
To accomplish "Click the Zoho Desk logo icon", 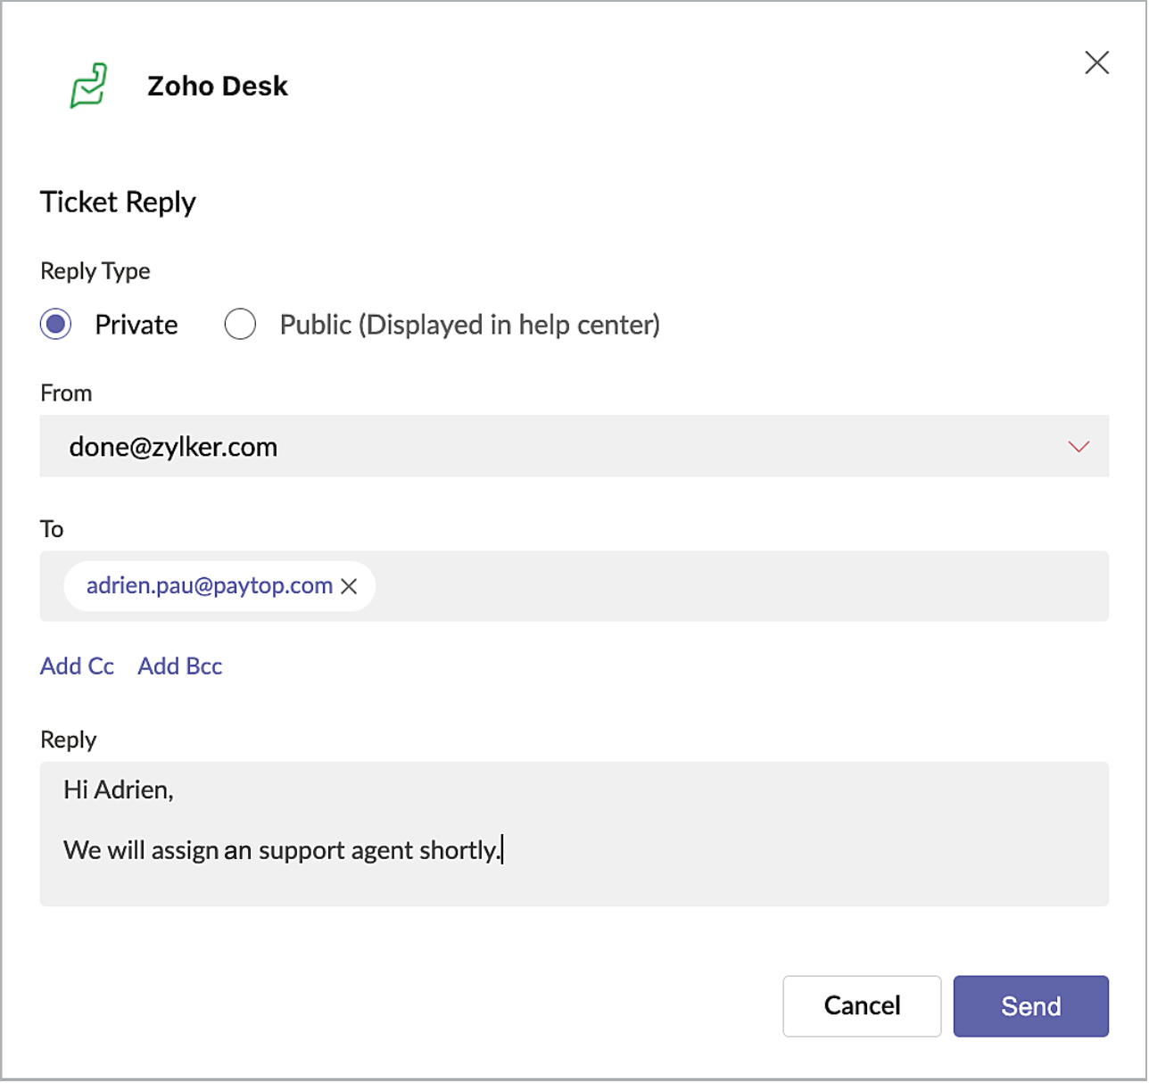I will coord(89,86).
